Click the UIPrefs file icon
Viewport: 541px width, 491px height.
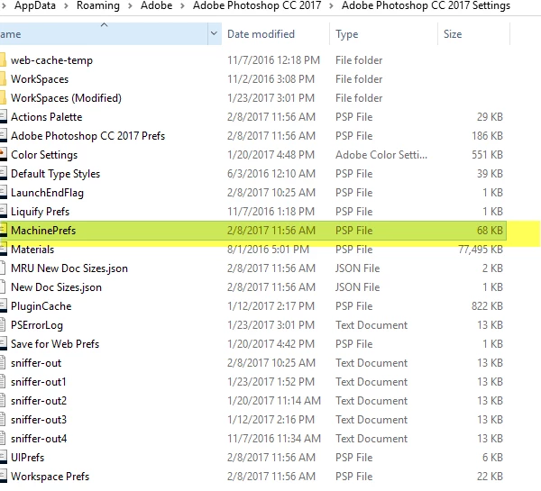tap(3, 457)
